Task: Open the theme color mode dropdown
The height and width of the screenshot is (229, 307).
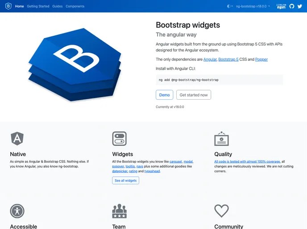Action: (230, 6)
